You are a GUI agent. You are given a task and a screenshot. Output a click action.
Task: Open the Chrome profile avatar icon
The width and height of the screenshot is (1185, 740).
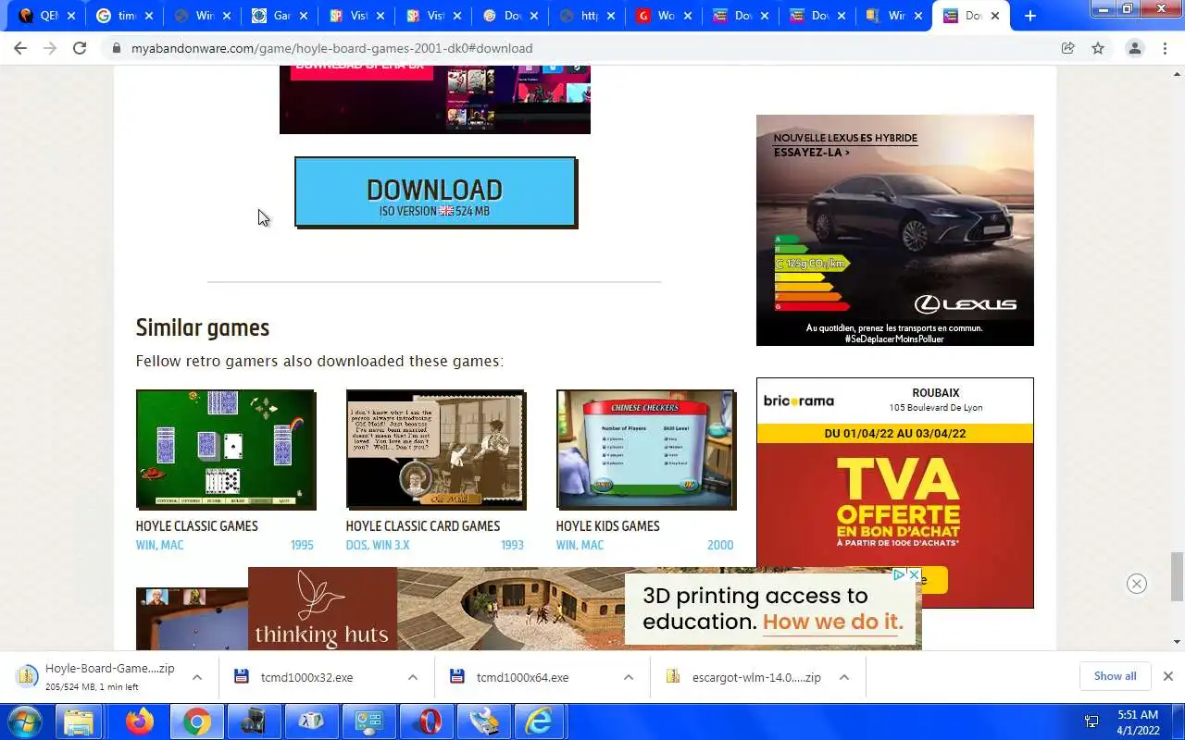(1134, 48)
